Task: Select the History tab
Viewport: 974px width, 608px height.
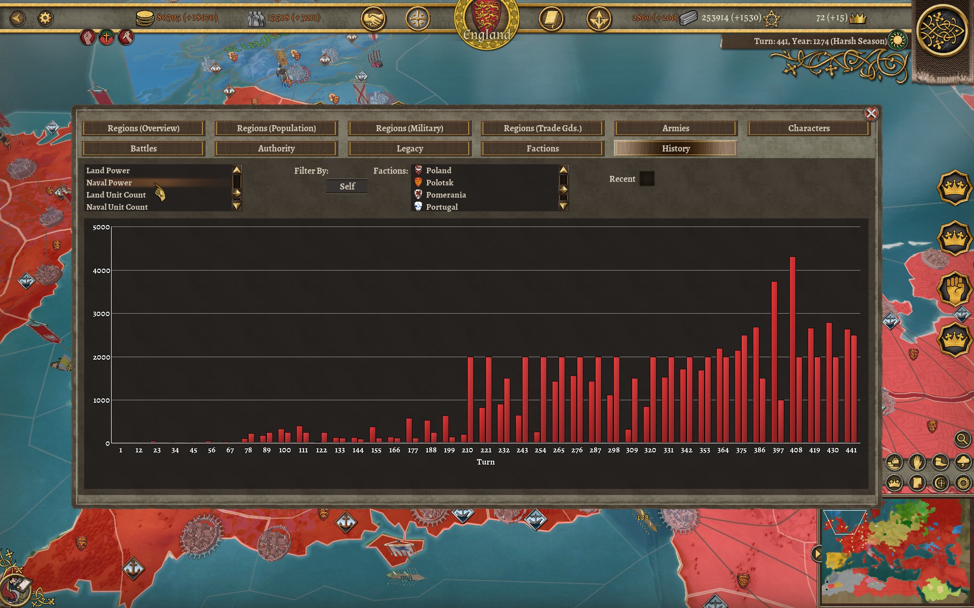Action: [x=676, y=148]
